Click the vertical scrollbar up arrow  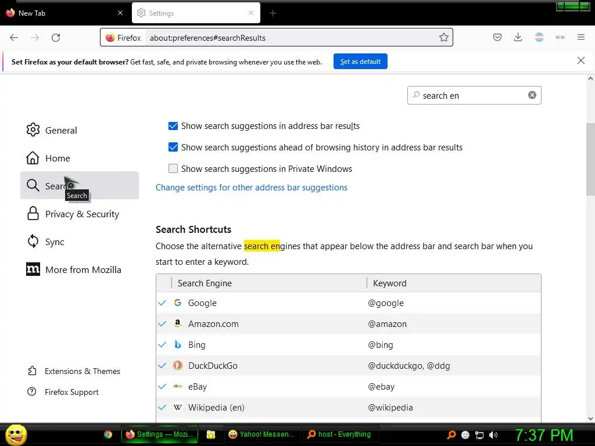590,79
